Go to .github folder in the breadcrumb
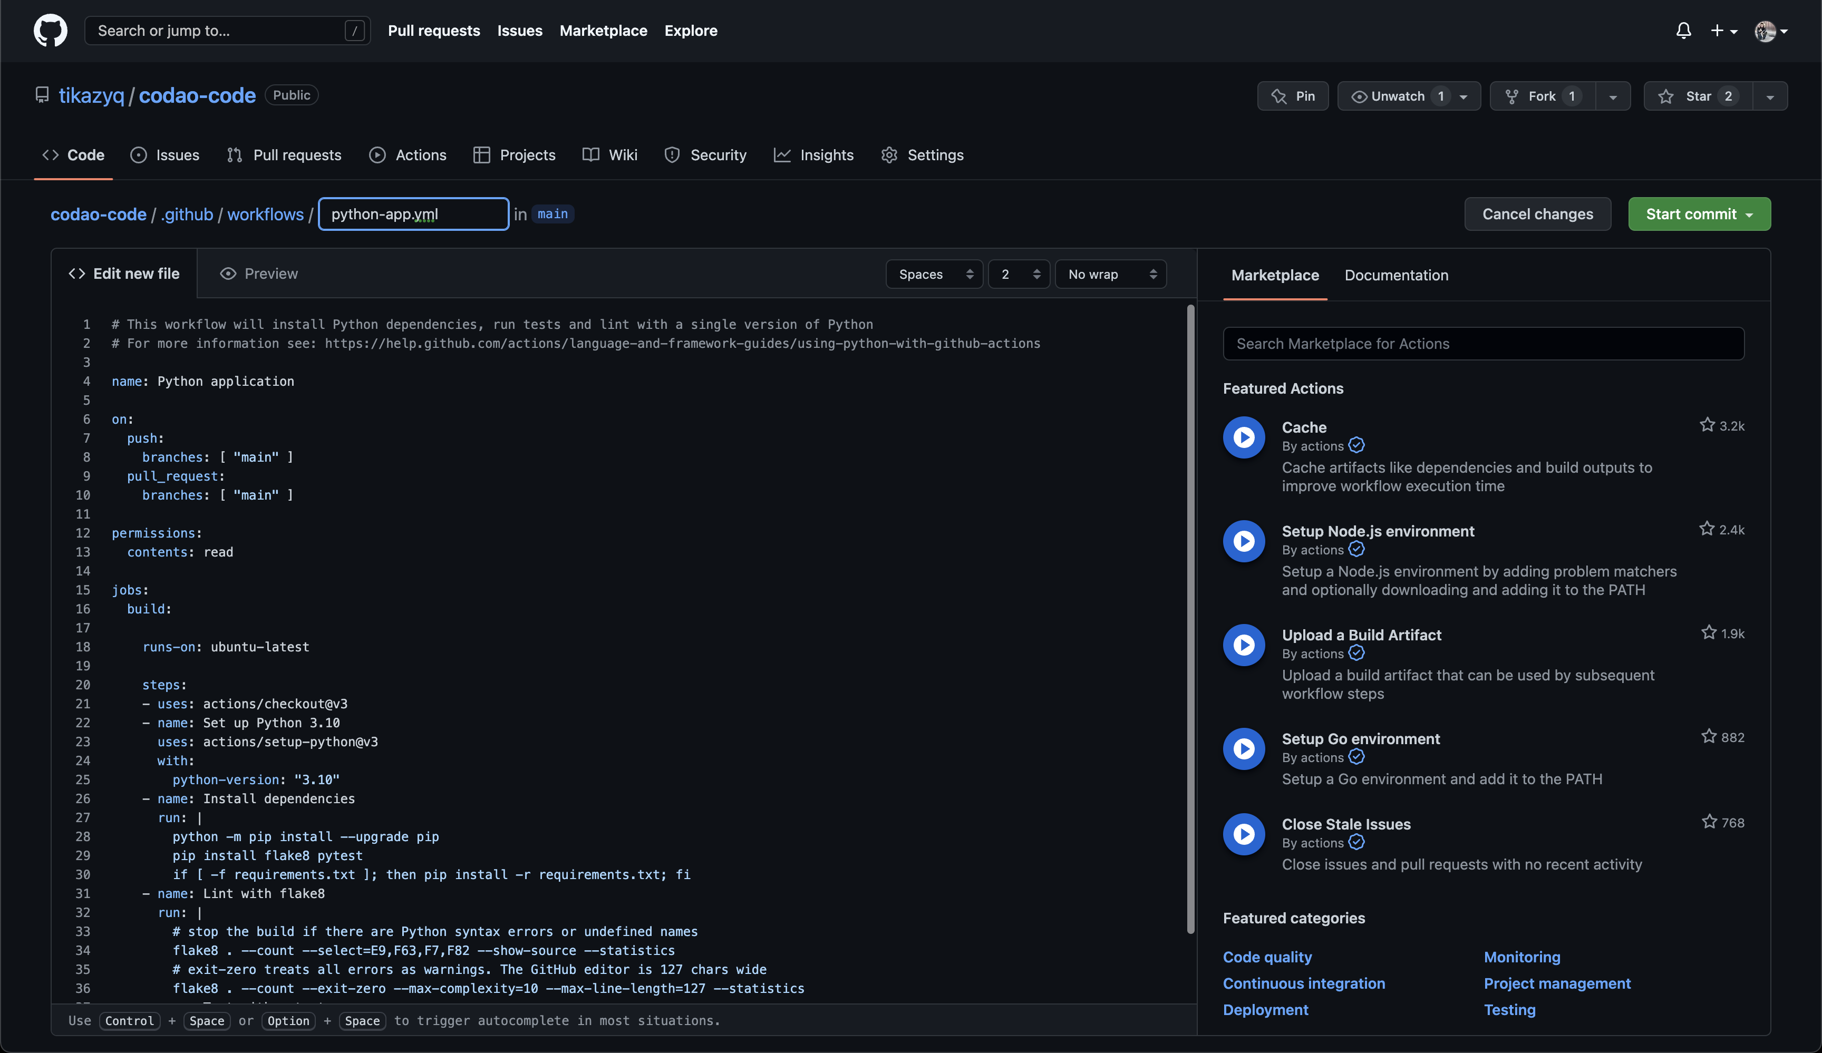The image size is (1822, 1053). [187, 214]
